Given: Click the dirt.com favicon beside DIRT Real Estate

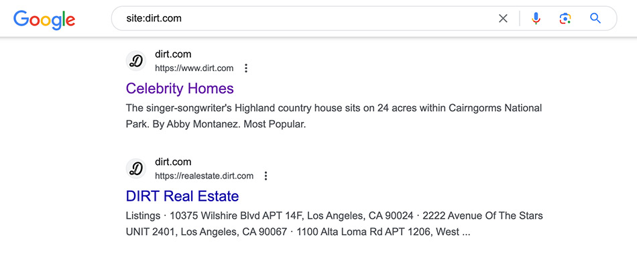Looking at the screenshot, I should (x=136, y=169).
